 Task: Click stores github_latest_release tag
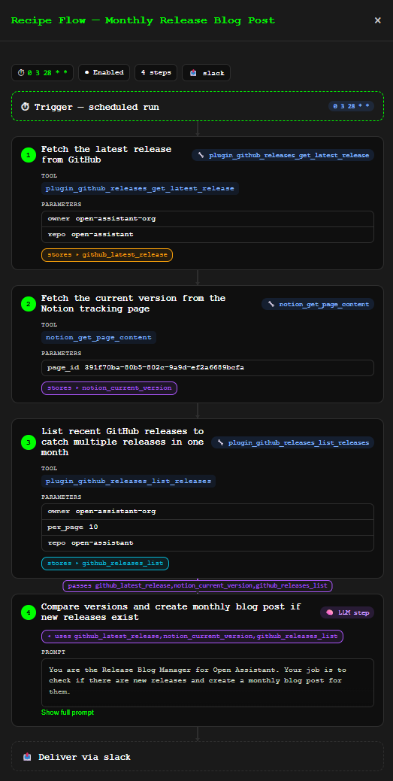(x=107, y=255)
